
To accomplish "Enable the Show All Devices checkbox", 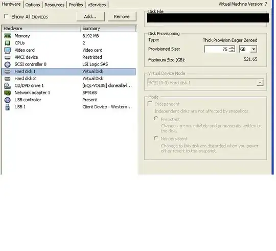I will tap(6, 16).
